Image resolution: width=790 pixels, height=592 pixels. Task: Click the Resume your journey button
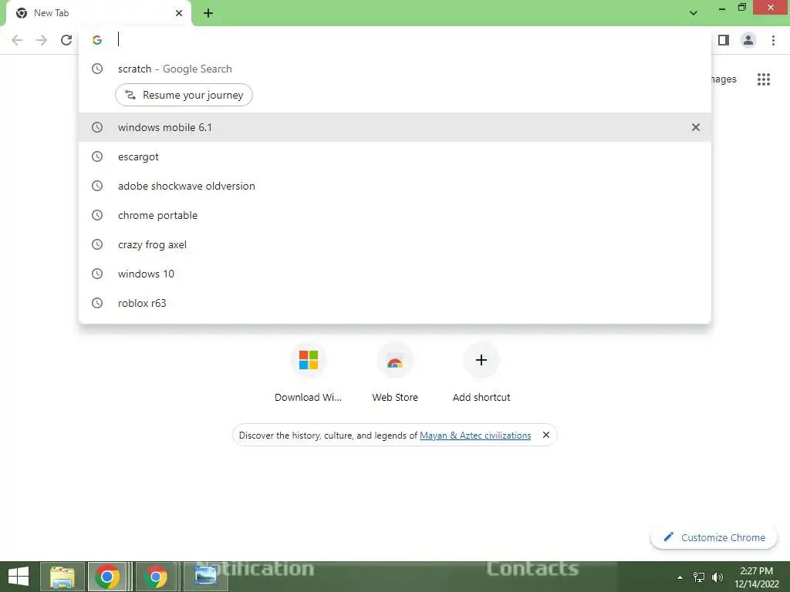click(x=184, y=95)
